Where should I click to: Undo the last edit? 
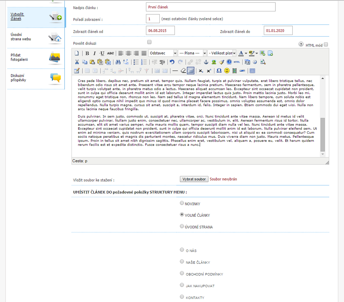tap(172, 62)
